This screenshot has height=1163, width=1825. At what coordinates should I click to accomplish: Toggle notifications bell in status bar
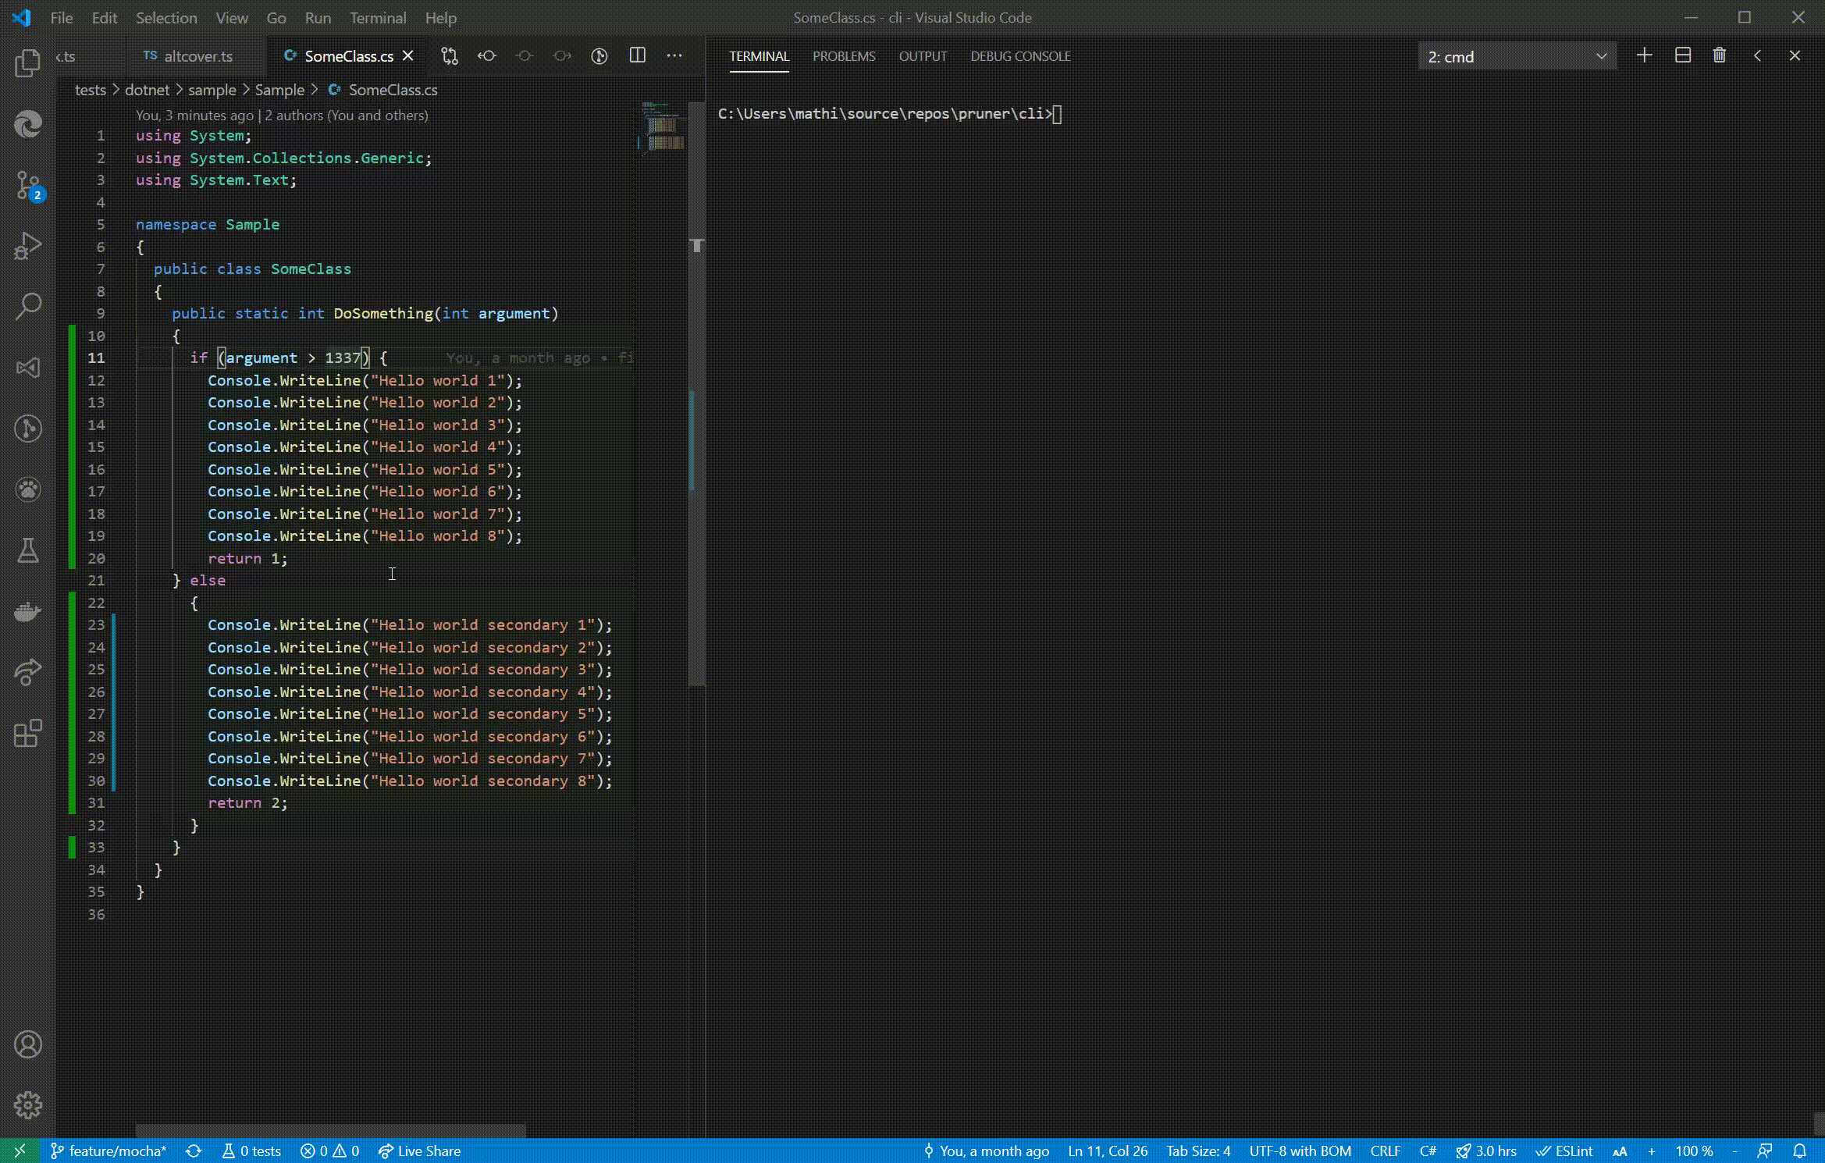point(1799,1151)
